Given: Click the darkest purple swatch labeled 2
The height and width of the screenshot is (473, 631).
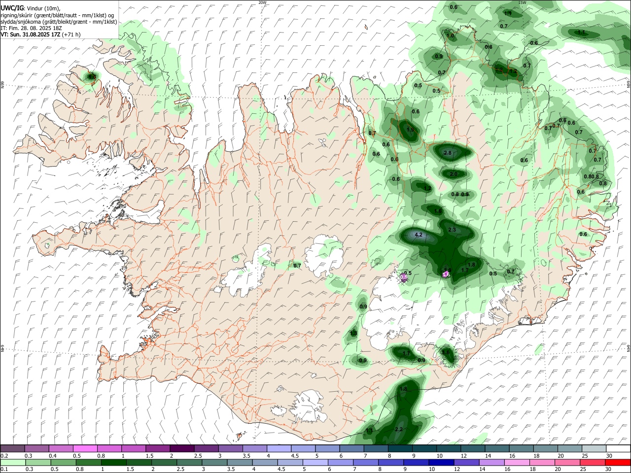Looking at the screenshot, I should [x=181, y=449].
